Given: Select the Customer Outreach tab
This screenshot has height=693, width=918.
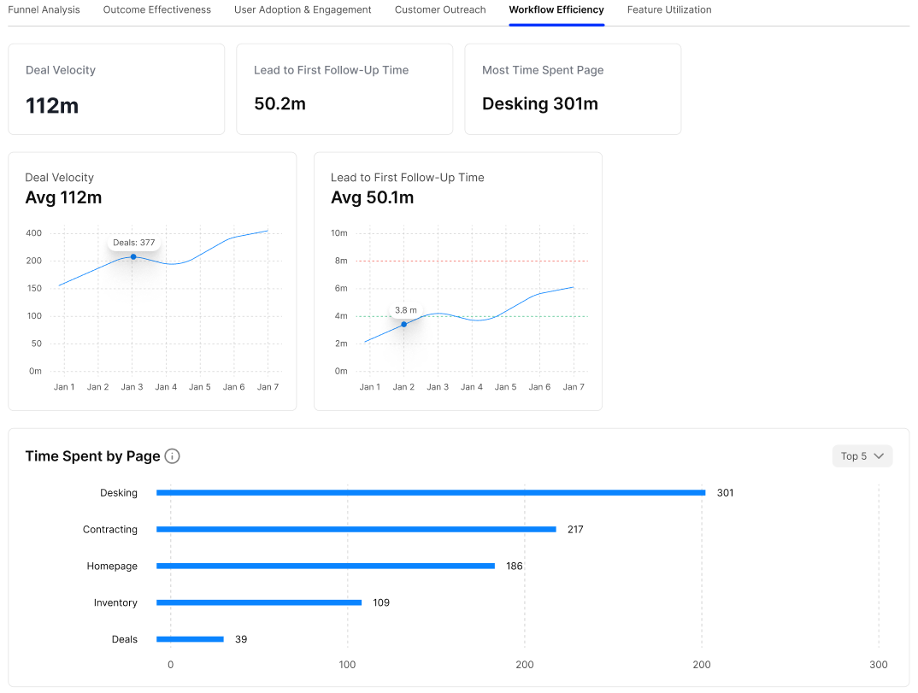Looking at the screenshot, I should pos(440,10).
